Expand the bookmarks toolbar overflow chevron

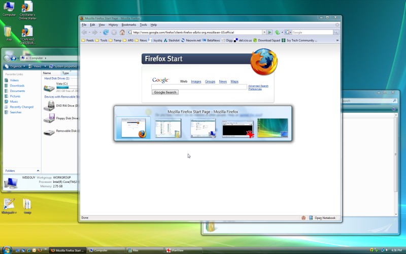[337, 41]
